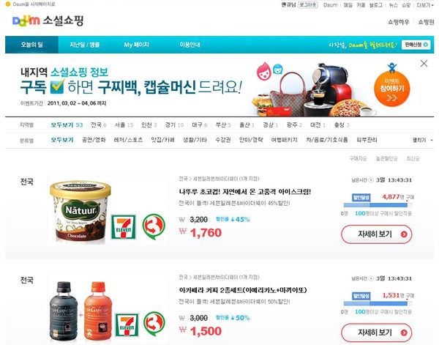
Task: Click 자세히 보기 for coffee set deal
Action: point(377,333)
